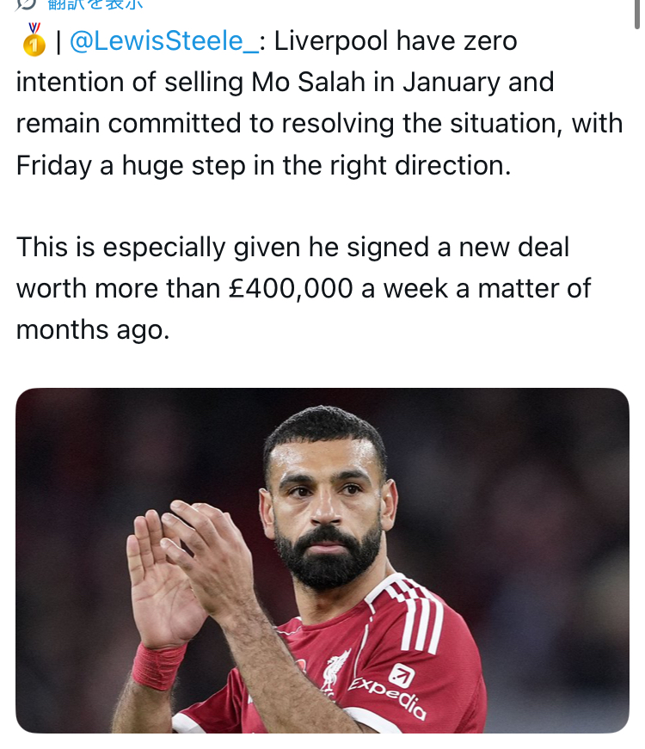
Task: Click the "£400,000" amount in the tweet
Action: tap(292, 288)
